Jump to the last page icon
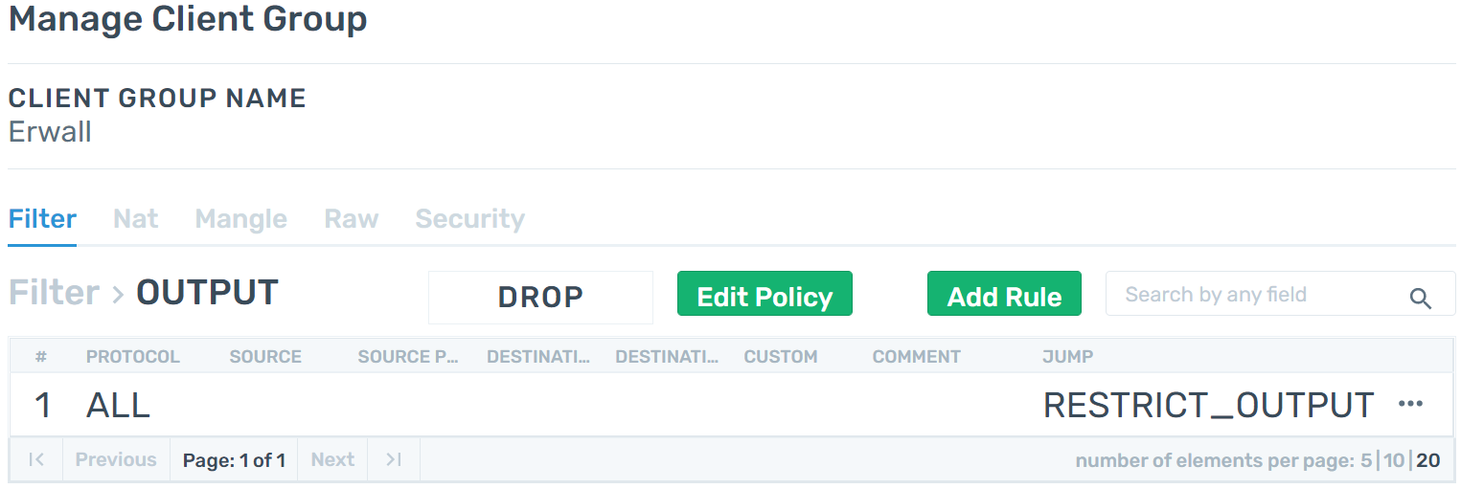The image size is (1461, 489). [x=394, y=460]
